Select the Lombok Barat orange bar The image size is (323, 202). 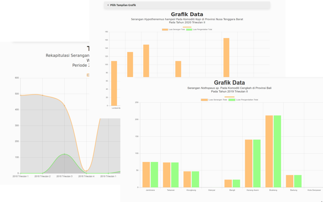[114, 83]
